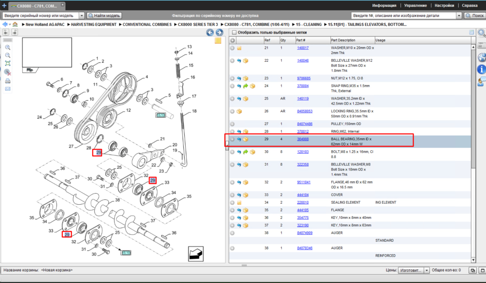Open serial number model dropdown arrow
Screen dimensions: 486x283
coord(82,16)
